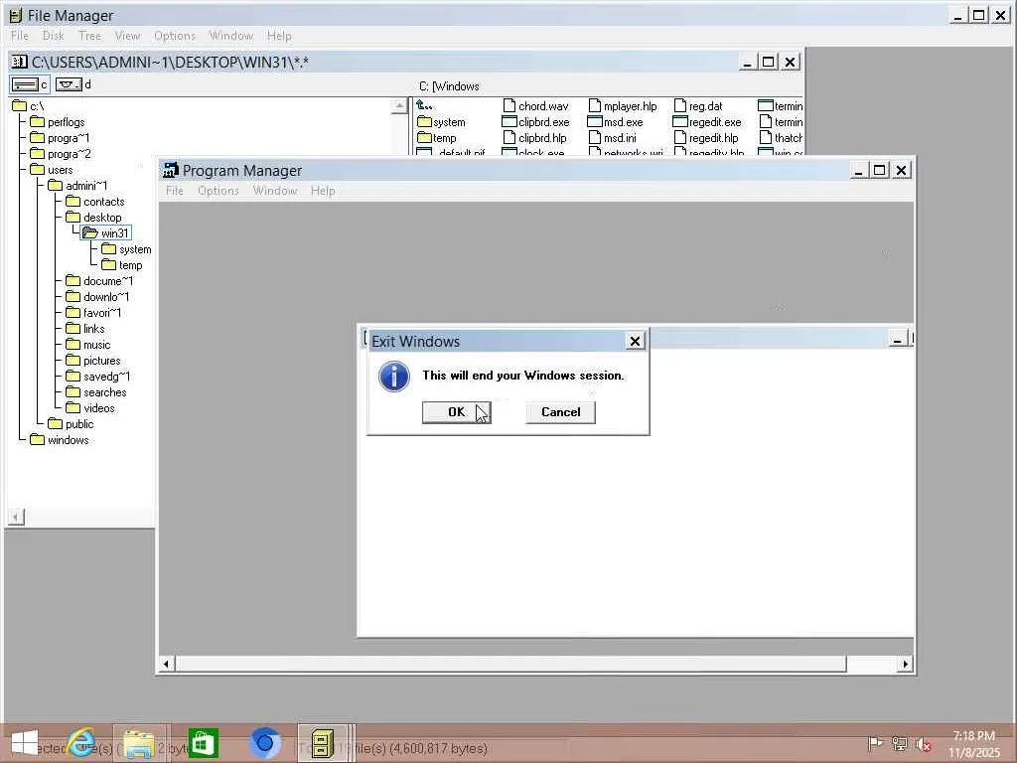This screenshot has height=763, width=1017.
Task: Open the Windows Start button
Action: point(25,743)
